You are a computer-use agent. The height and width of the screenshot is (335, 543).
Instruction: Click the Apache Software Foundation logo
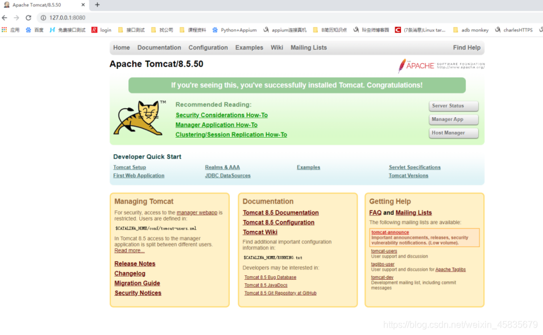[x=441, y=65]
